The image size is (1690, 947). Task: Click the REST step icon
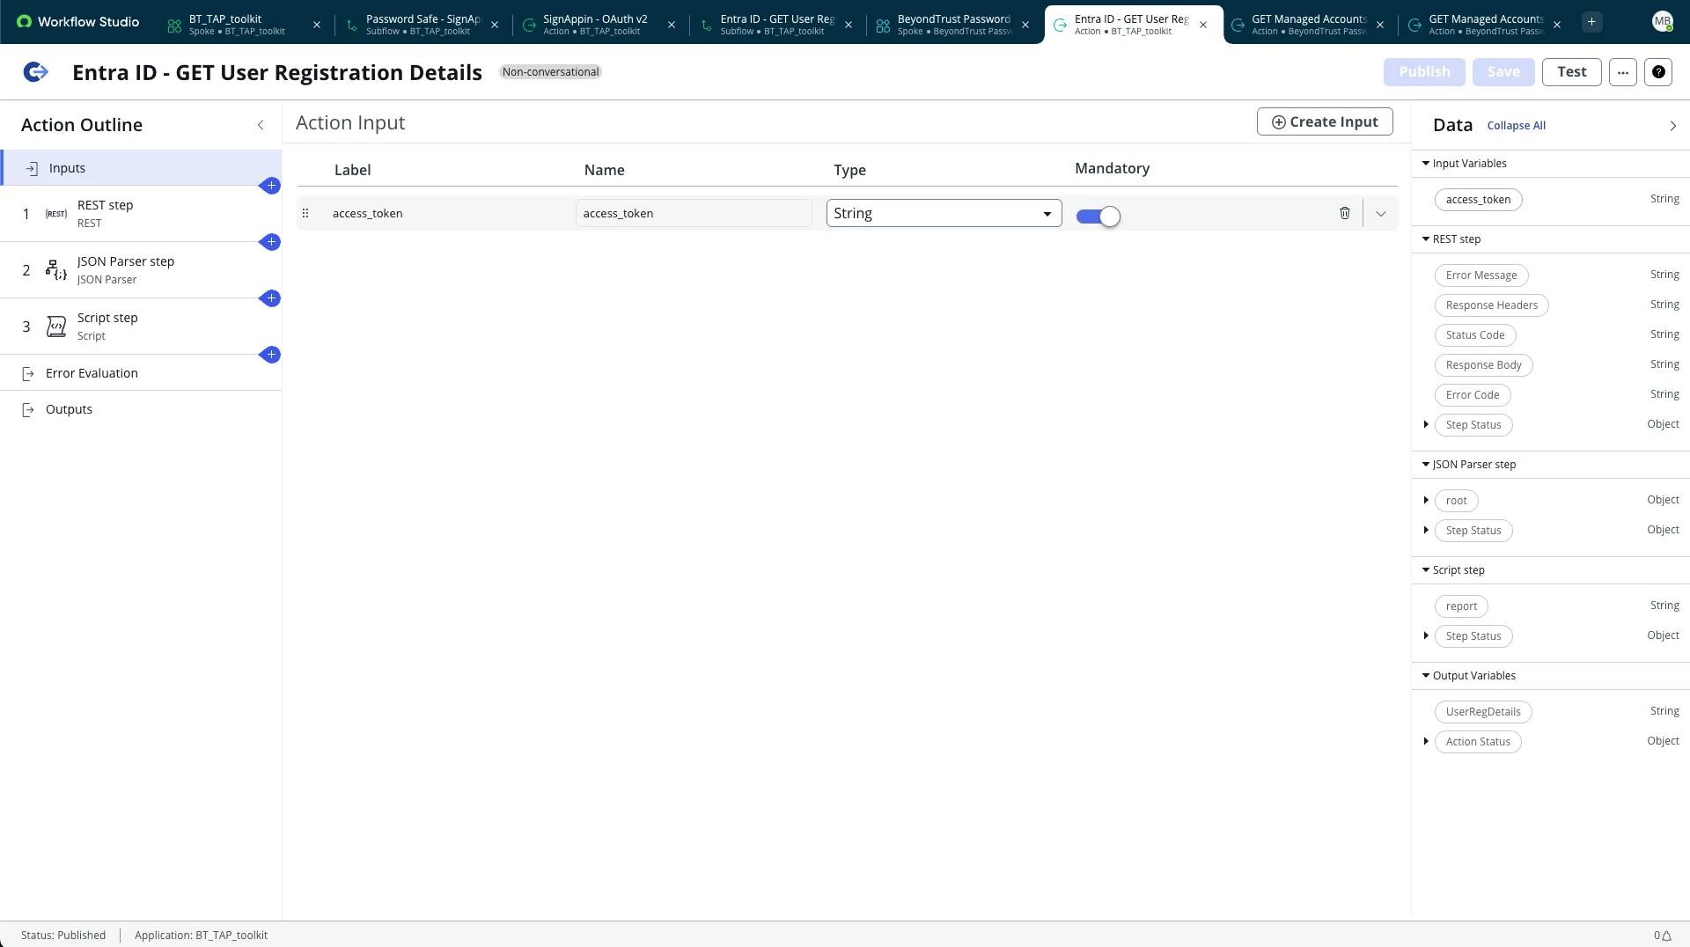coord(56,214)
